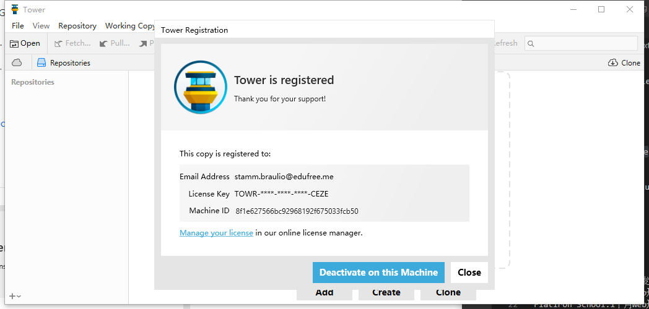Click the Open toolbar button
The height and width of the screenshot is (309, 649).
pos(25,43)
